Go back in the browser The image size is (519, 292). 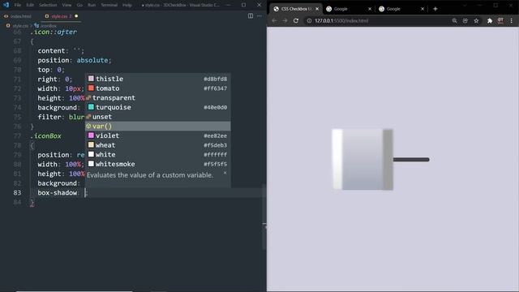coord(274,20)
